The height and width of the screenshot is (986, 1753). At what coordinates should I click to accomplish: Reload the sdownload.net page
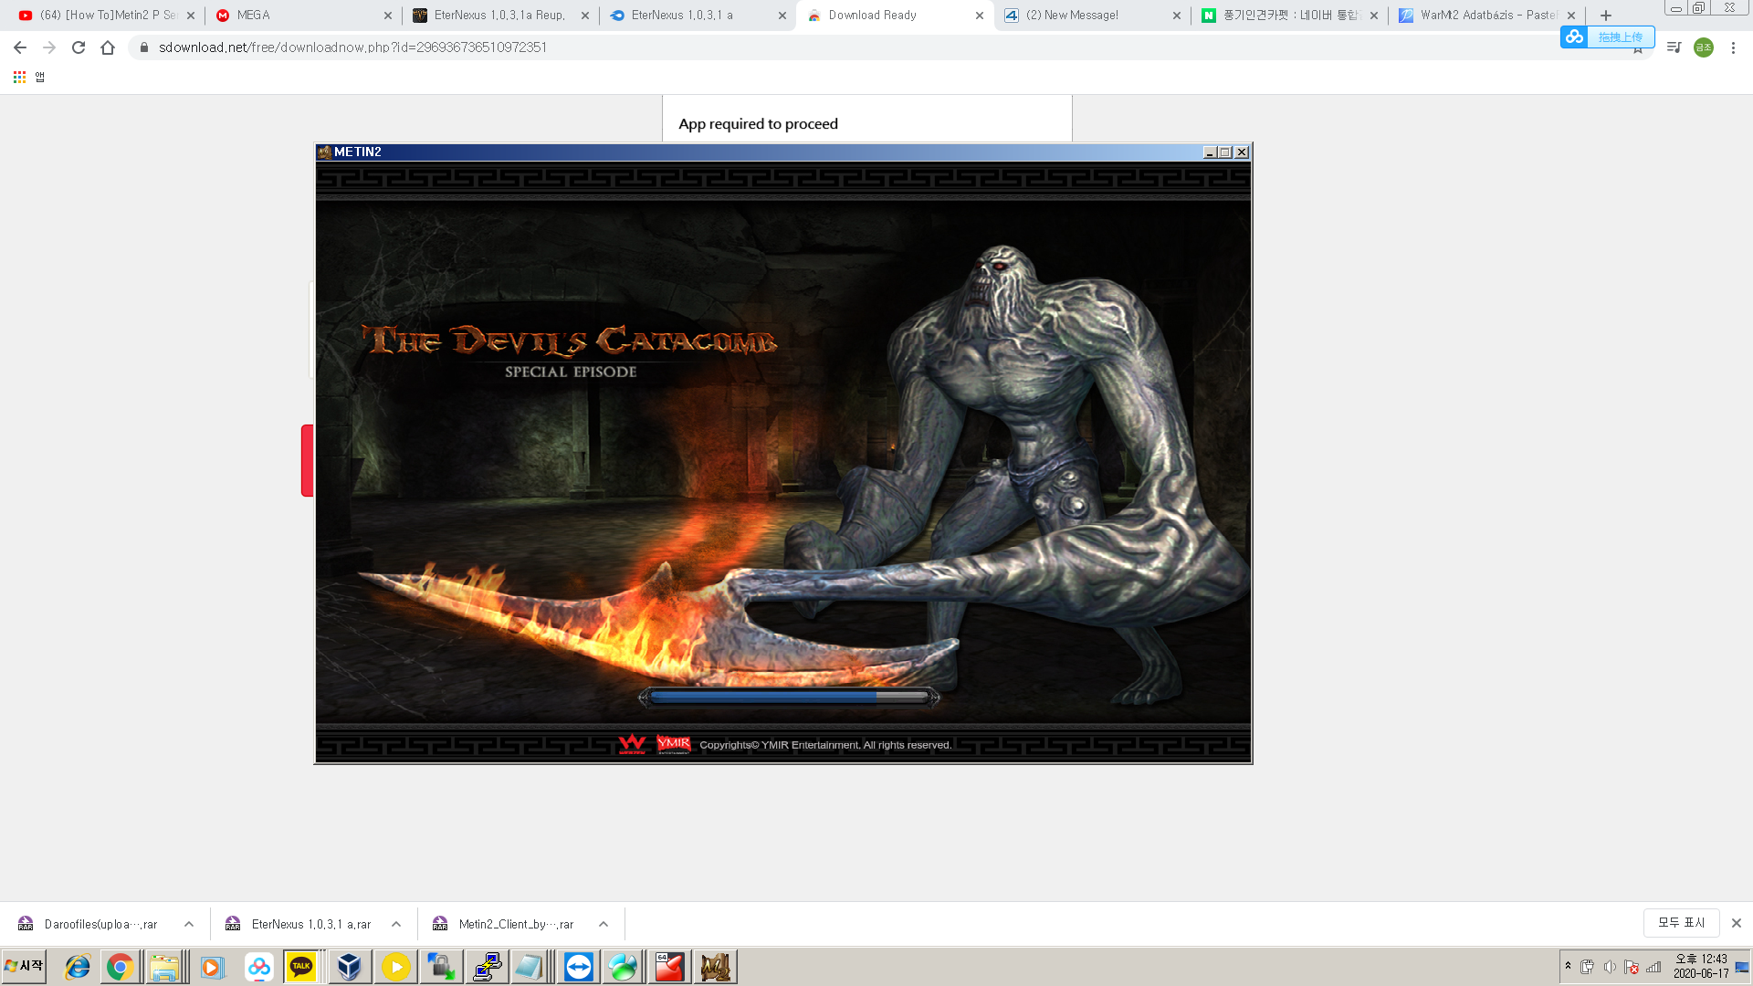pos(79,47)
